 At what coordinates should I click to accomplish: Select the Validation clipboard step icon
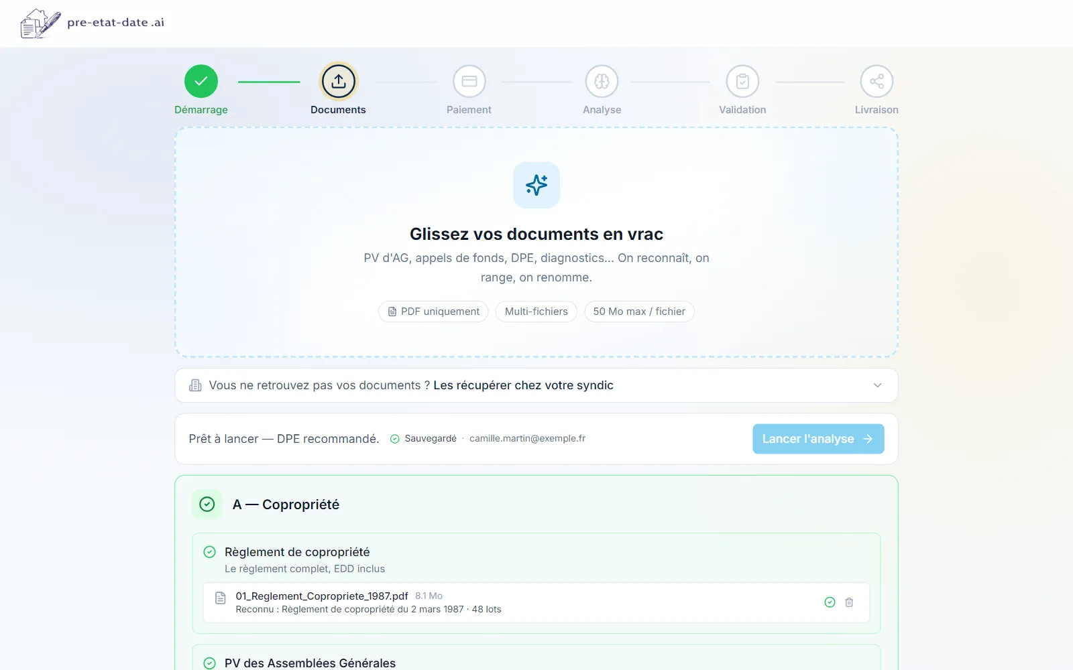[742, 81]
